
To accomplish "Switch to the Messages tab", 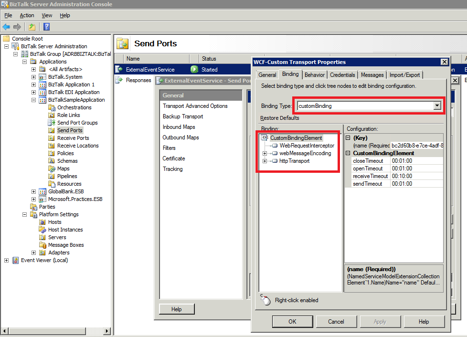I will click(372, 75).
